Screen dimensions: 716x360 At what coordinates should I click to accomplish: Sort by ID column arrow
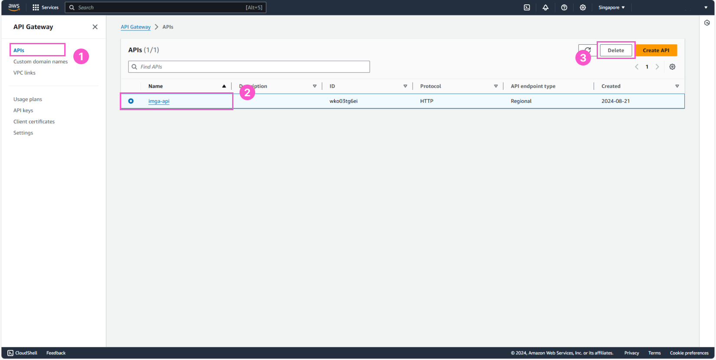pos(405,86)
